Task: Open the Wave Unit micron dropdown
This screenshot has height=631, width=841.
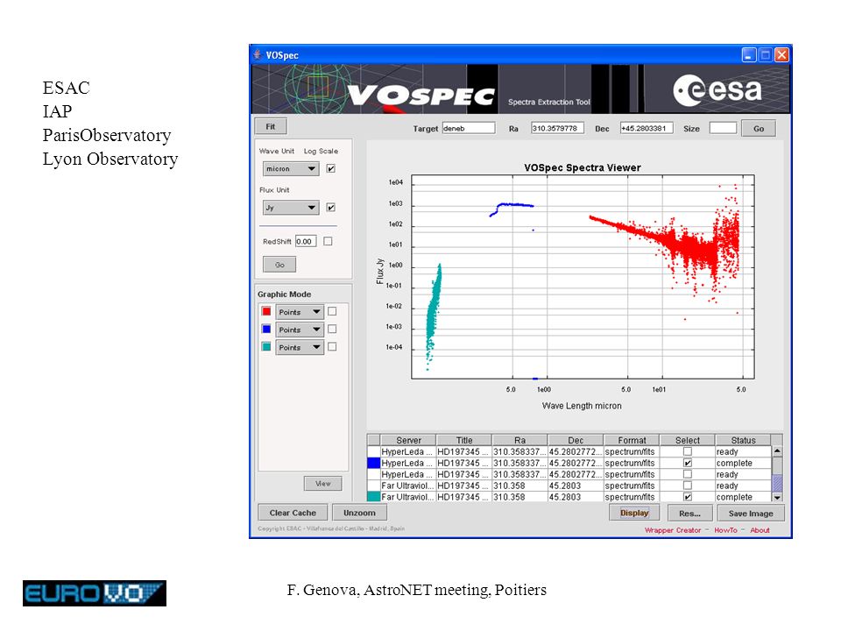Action: [291, 168]
